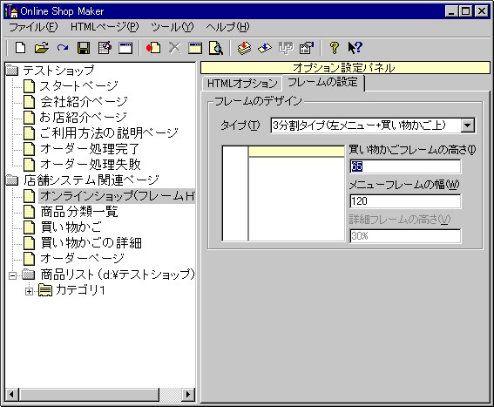
Task: Open a project with the folder icon
Action: 42,48
